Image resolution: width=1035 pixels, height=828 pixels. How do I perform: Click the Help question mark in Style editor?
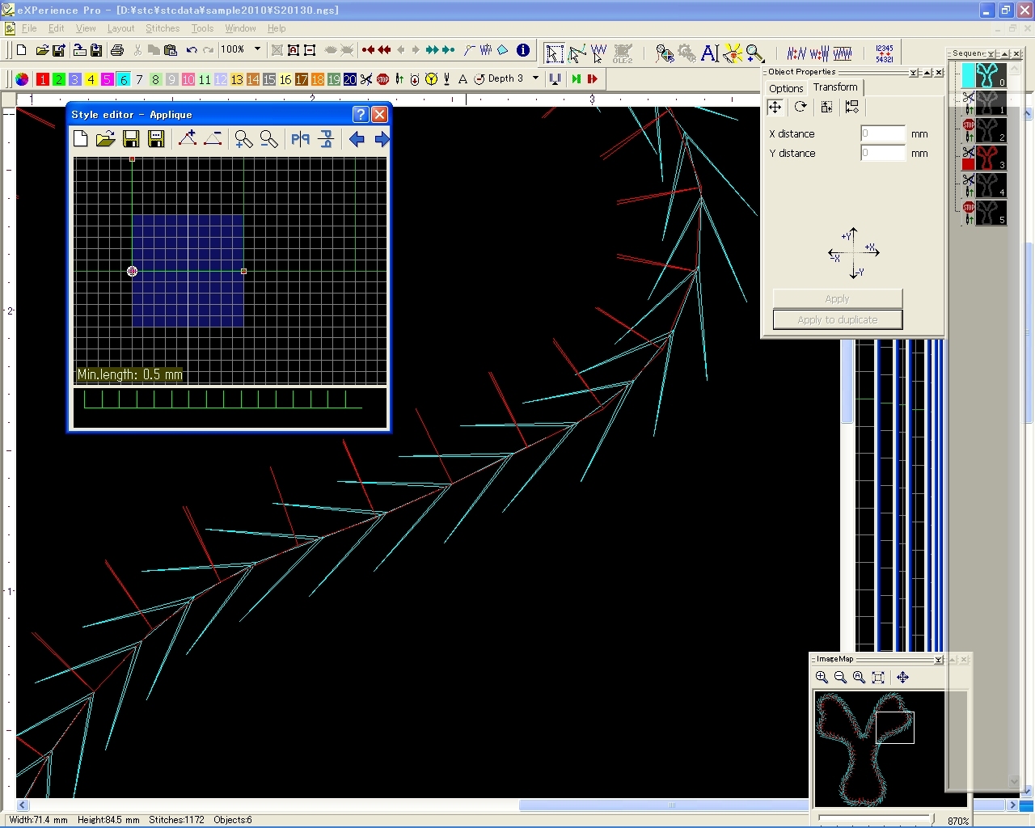coord(361,115)
